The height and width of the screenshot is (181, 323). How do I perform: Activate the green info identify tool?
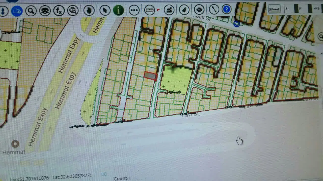(x=118, y=10)
